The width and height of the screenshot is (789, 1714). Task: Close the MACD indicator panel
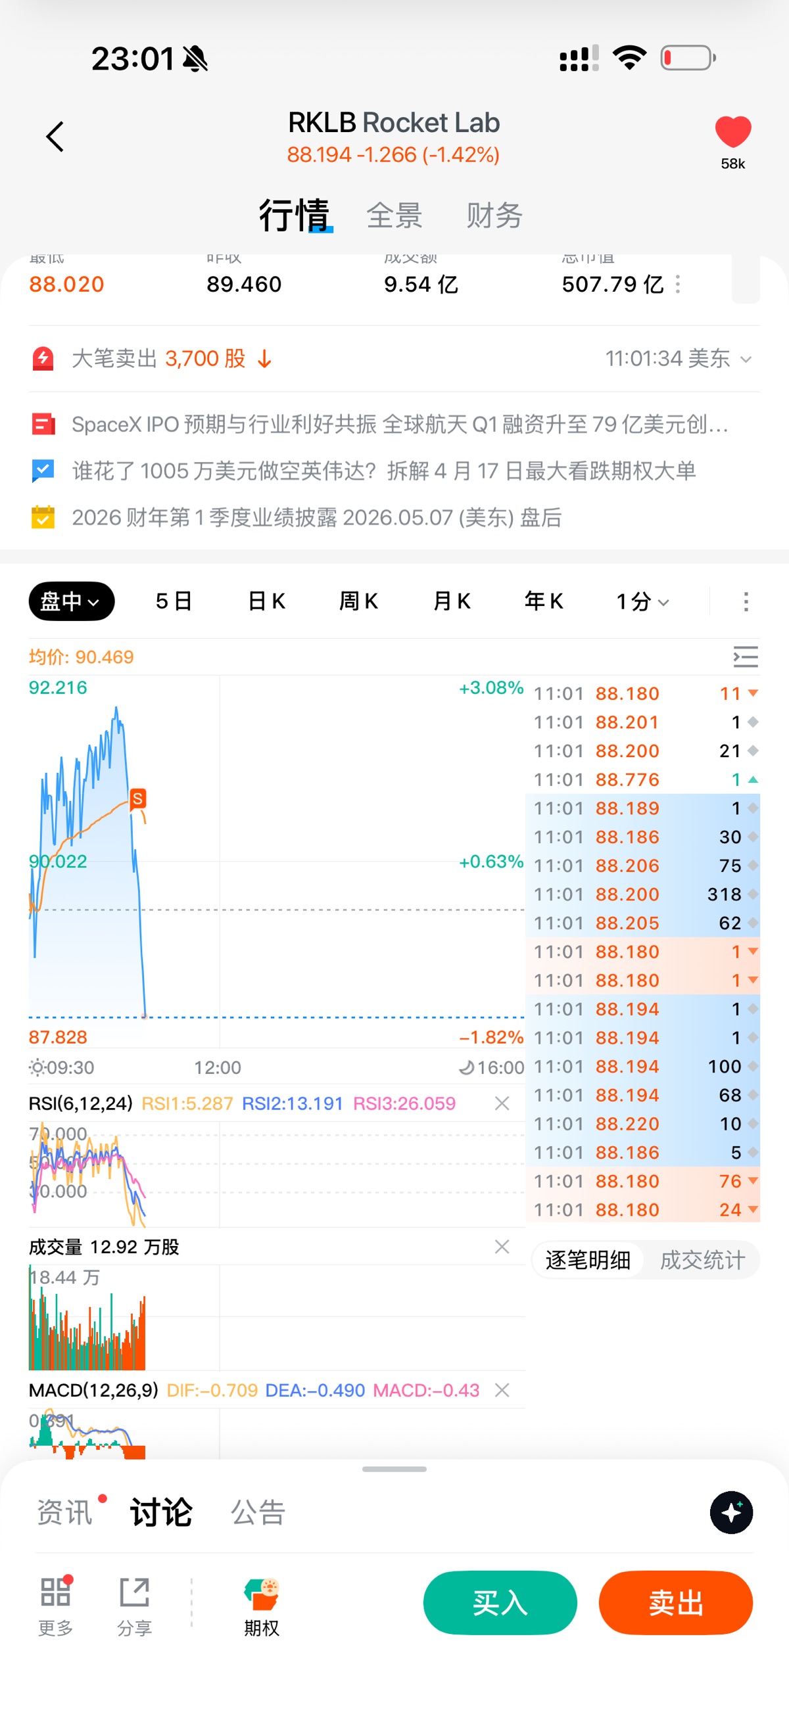pos(502,1390)
